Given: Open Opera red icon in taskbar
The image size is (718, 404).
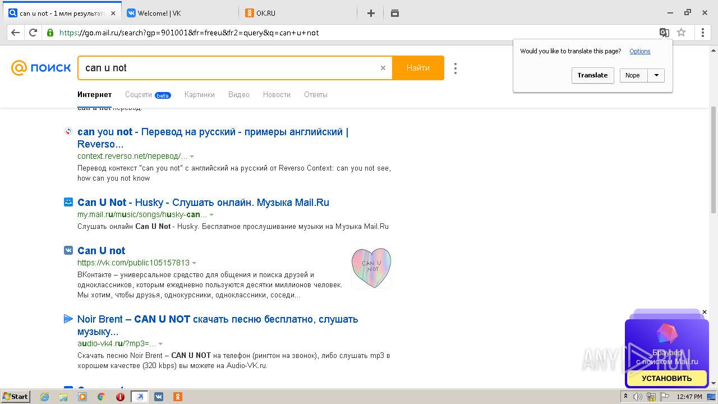Looking at the screenshot, I should [120, 397].
